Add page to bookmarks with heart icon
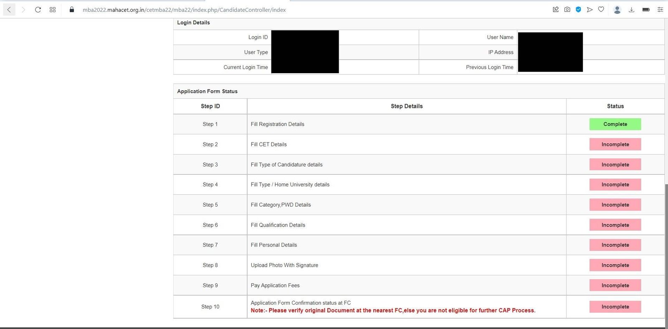 (601, 9)
